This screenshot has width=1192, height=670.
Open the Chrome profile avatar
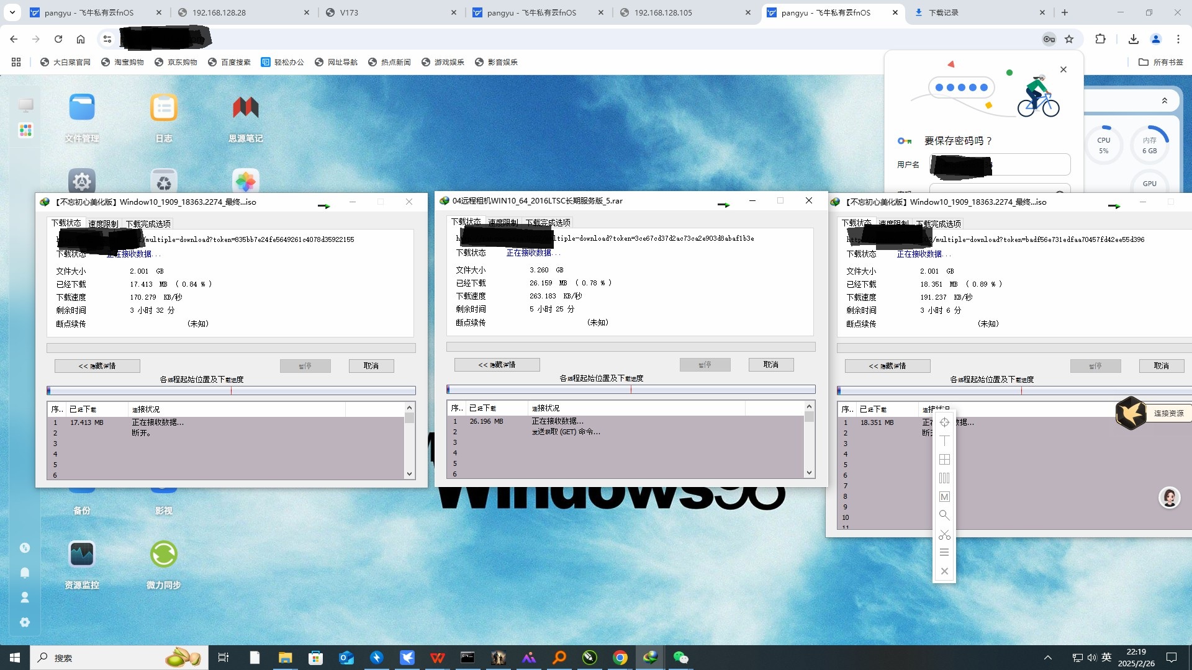[1156, 39]
